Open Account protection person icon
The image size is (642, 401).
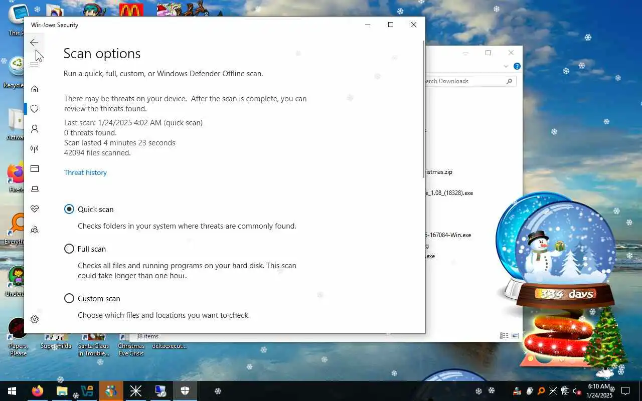pyautogui.click(x=35, y=129)
